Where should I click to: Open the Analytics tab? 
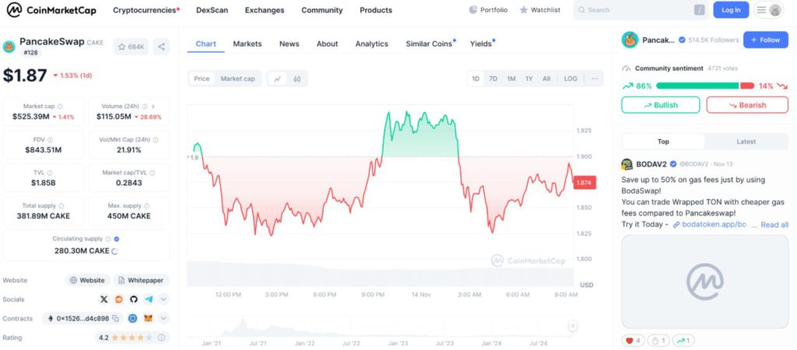point(371,44)
